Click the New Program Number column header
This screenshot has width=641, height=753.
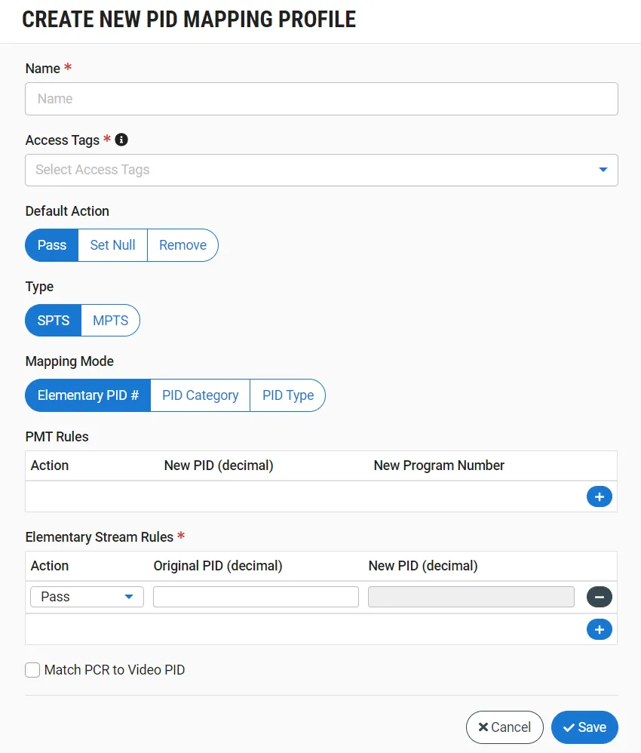tap(439, 466)
